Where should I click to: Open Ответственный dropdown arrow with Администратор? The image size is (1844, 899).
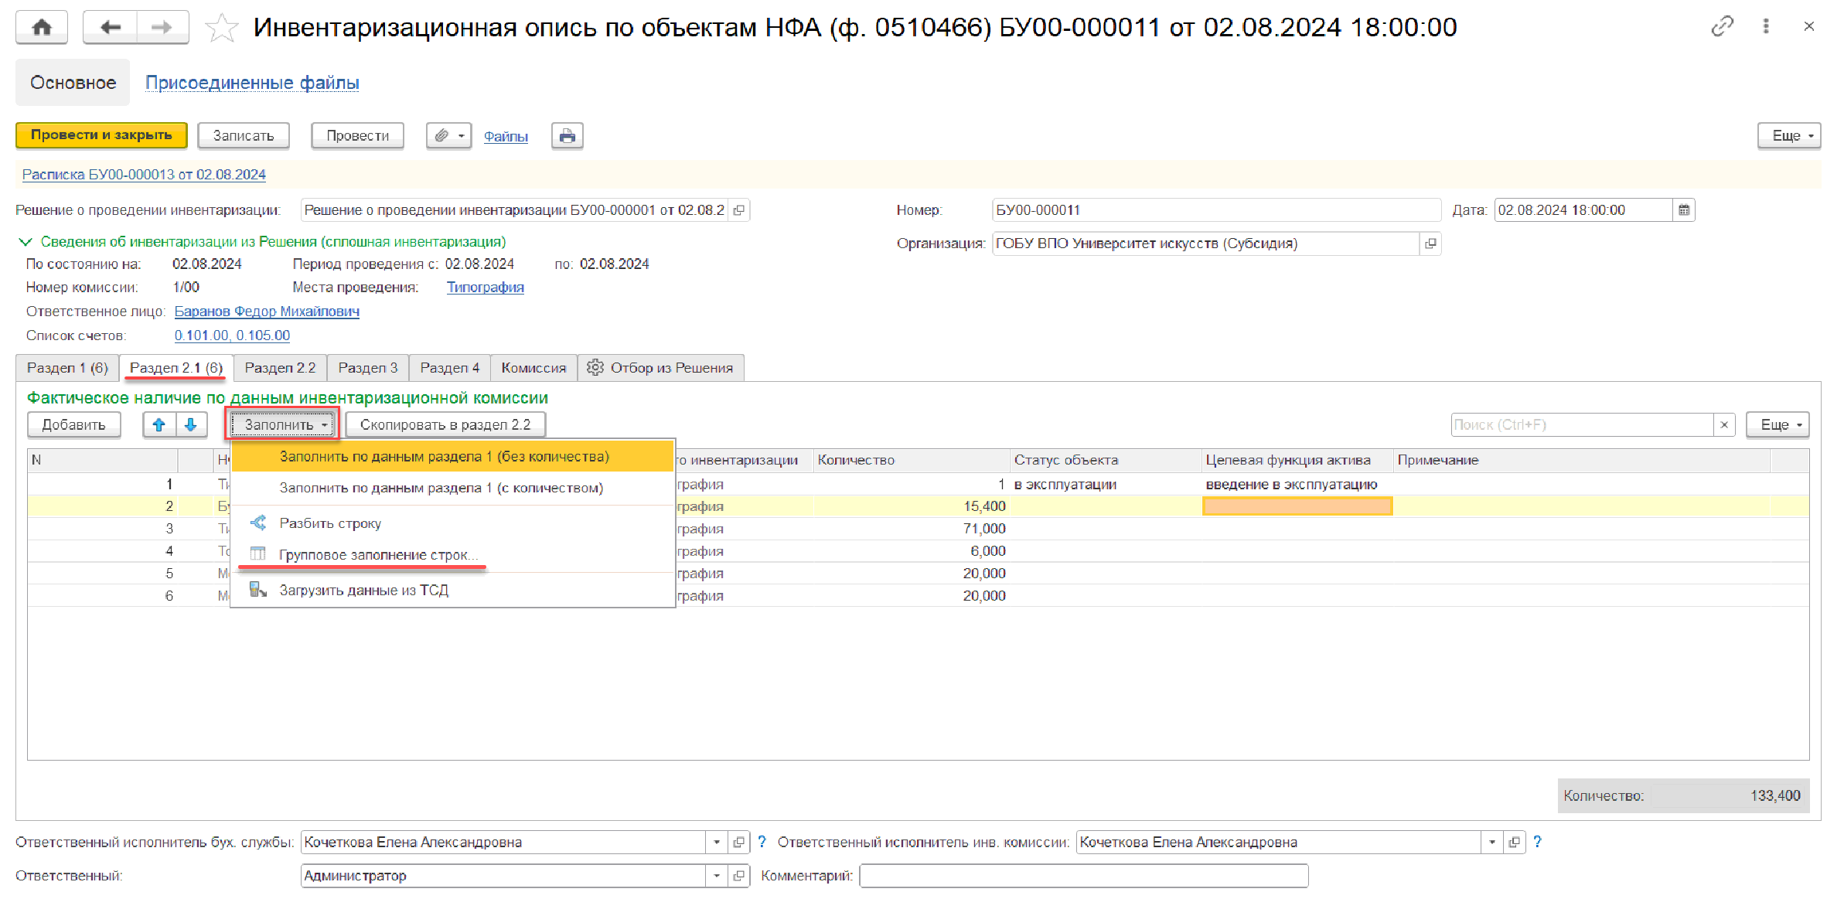point(717,876)
